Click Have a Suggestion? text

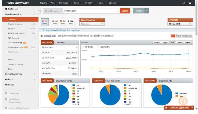pyautogui.click(x=179, y=108)
